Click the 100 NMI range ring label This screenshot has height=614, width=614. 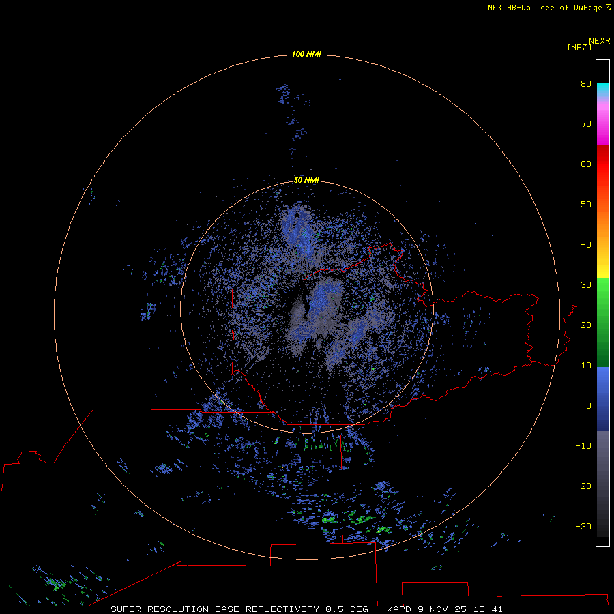306,54
